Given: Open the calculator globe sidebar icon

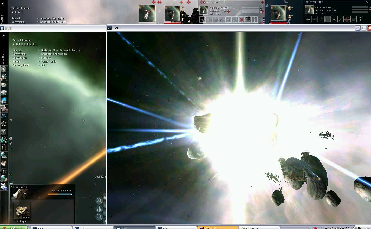Looking at the screenshot, I should [4, 179].
